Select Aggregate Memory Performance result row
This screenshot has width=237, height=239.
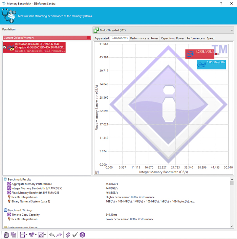[32, 184]
